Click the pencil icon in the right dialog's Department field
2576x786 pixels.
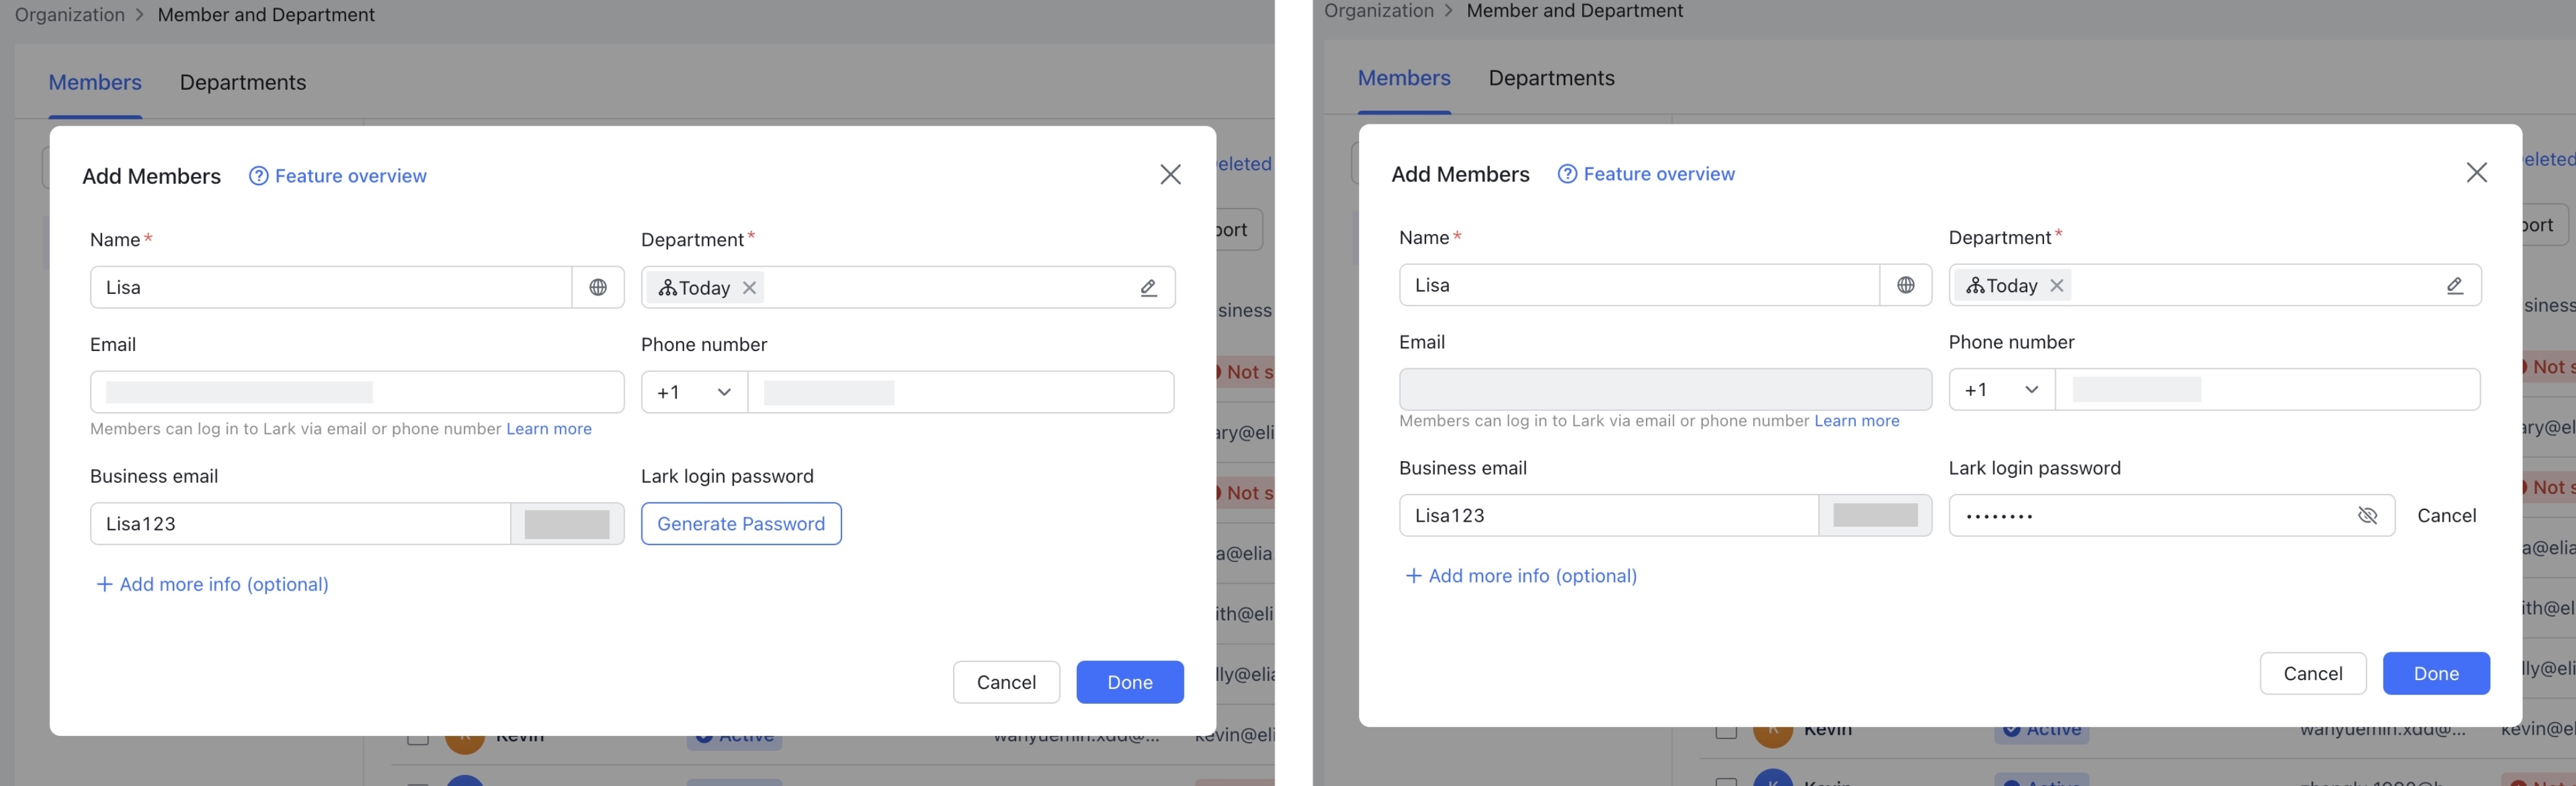(2455, 285)
